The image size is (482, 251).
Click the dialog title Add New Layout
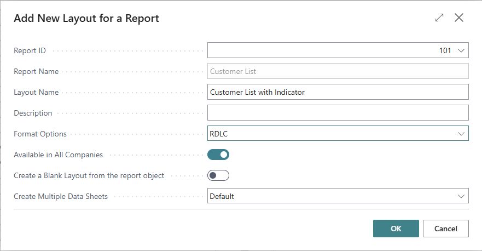[x=86, y=19]
